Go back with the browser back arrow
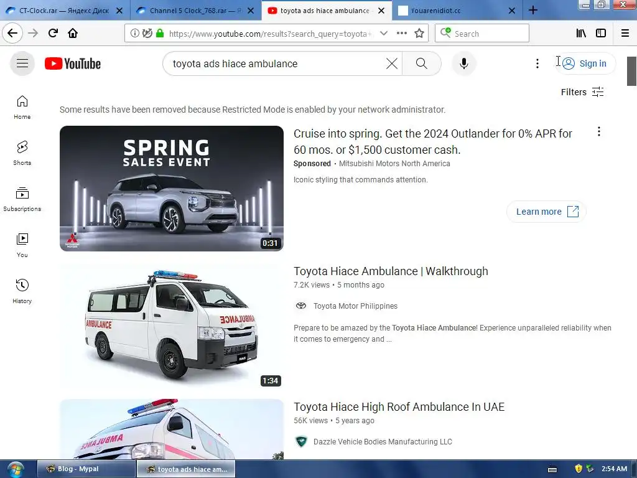 [12, 33]
